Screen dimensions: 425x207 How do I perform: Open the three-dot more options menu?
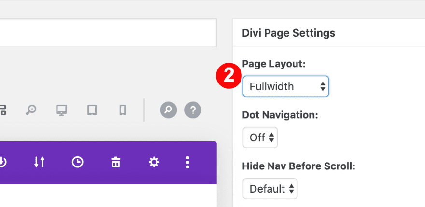tap(188, 163)
